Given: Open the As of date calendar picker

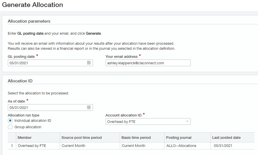Looking at the screenshot, I should pos(89,108).
